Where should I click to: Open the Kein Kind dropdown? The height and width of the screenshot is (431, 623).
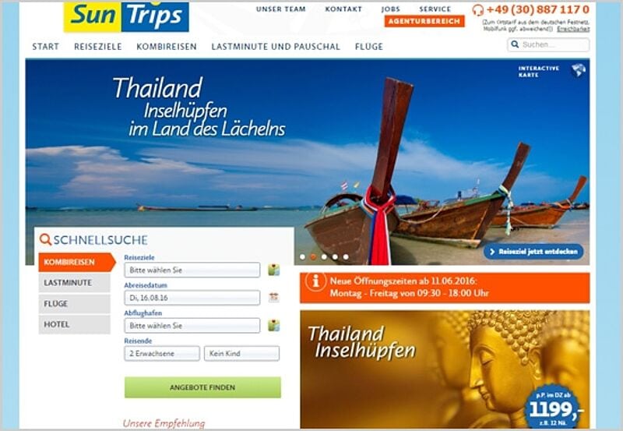pyautogui.click(x=241, y=354)
